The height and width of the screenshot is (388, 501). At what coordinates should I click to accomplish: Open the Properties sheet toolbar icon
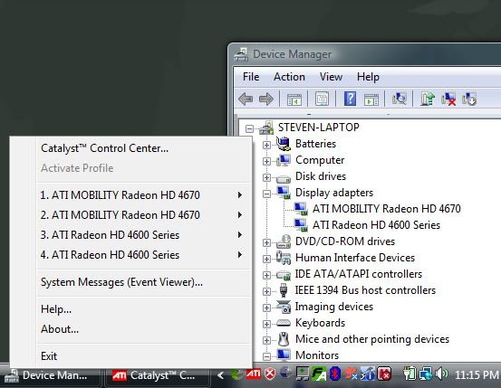coord(322,99)
